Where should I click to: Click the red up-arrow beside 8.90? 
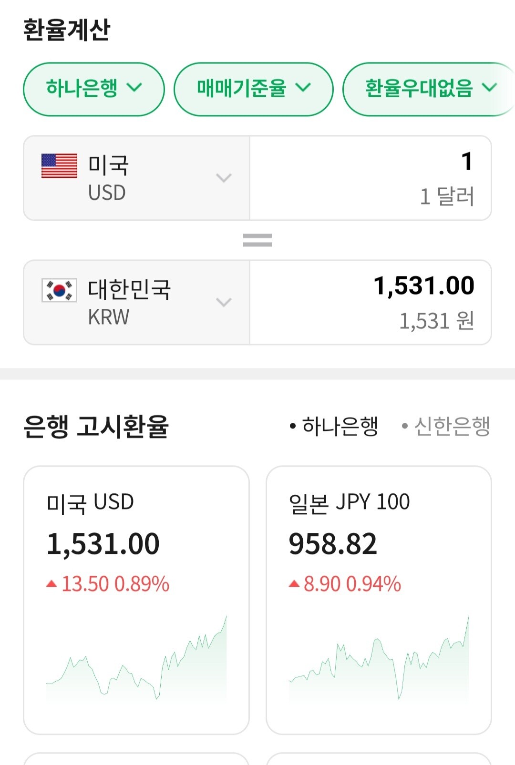[294, 583]
